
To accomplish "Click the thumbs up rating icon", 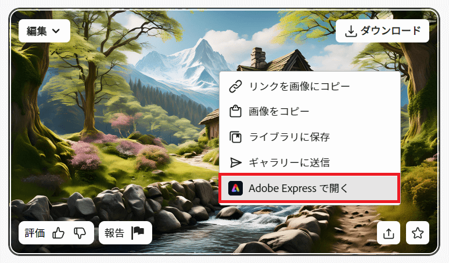I will point(59,233).
